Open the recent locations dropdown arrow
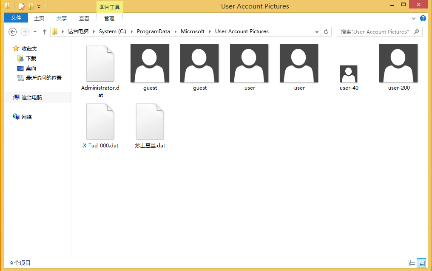This screenshot has height=271, width=432. click(x=35, y=32)
